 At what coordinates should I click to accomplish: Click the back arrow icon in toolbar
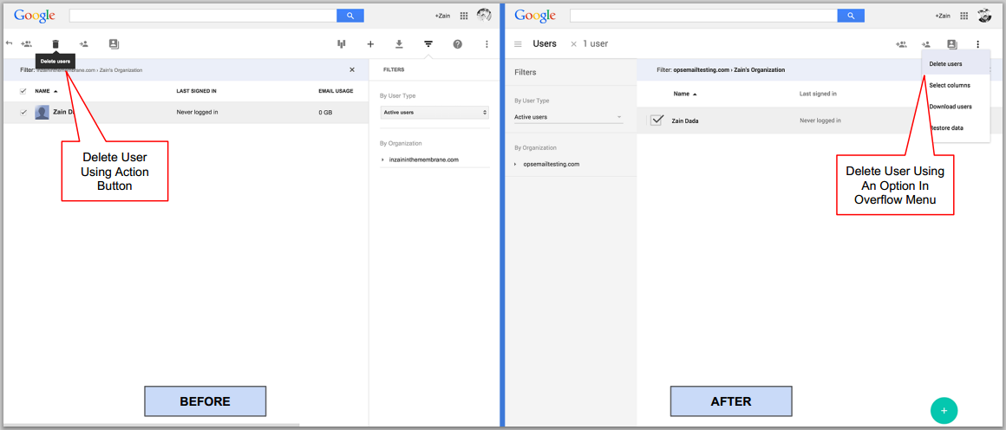point(9,43)
